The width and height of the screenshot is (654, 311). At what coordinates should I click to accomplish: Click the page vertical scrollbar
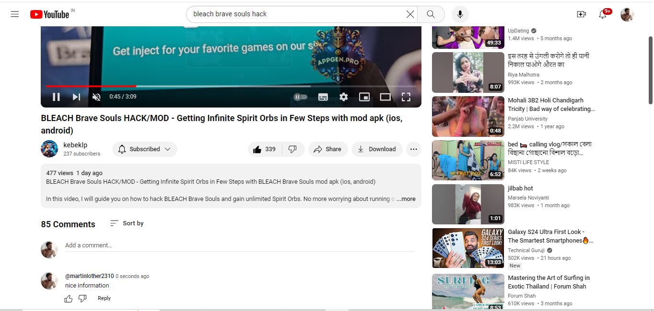(x=650, y=70)
